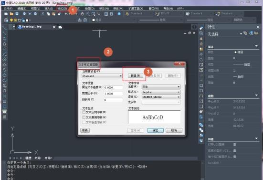Open the 窗口(W) menu
The width and height of the screenshot is (263, 180).
click(154, 9)
